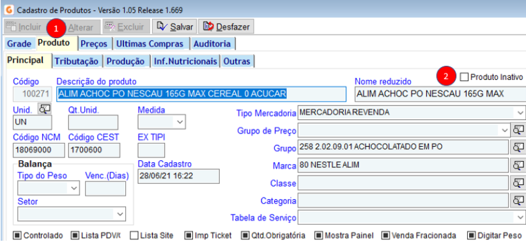Click the EX TIPI input field
The image size is (526, 242).
point(151,150)
